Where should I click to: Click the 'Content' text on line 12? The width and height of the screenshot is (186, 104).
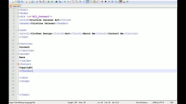(24, 47)
